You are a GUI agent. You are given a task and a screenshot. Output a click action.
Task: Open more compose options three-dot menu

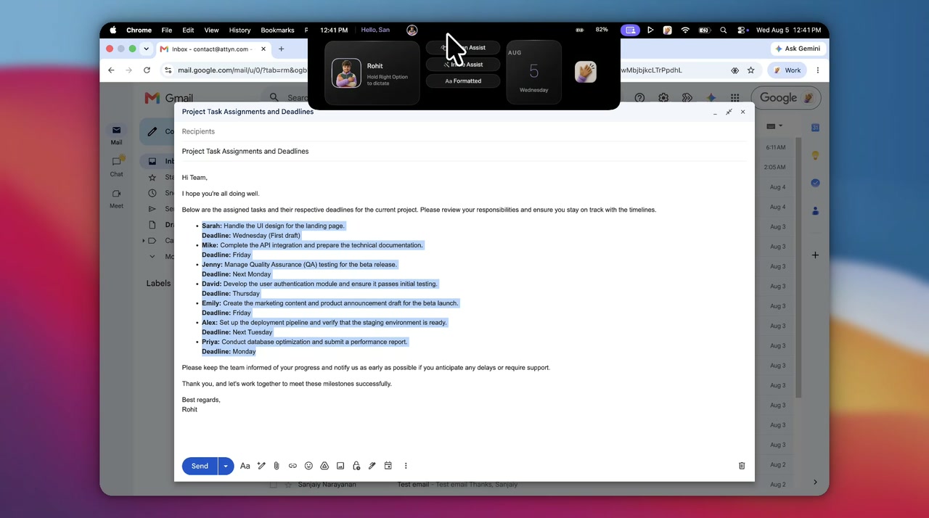406,466
